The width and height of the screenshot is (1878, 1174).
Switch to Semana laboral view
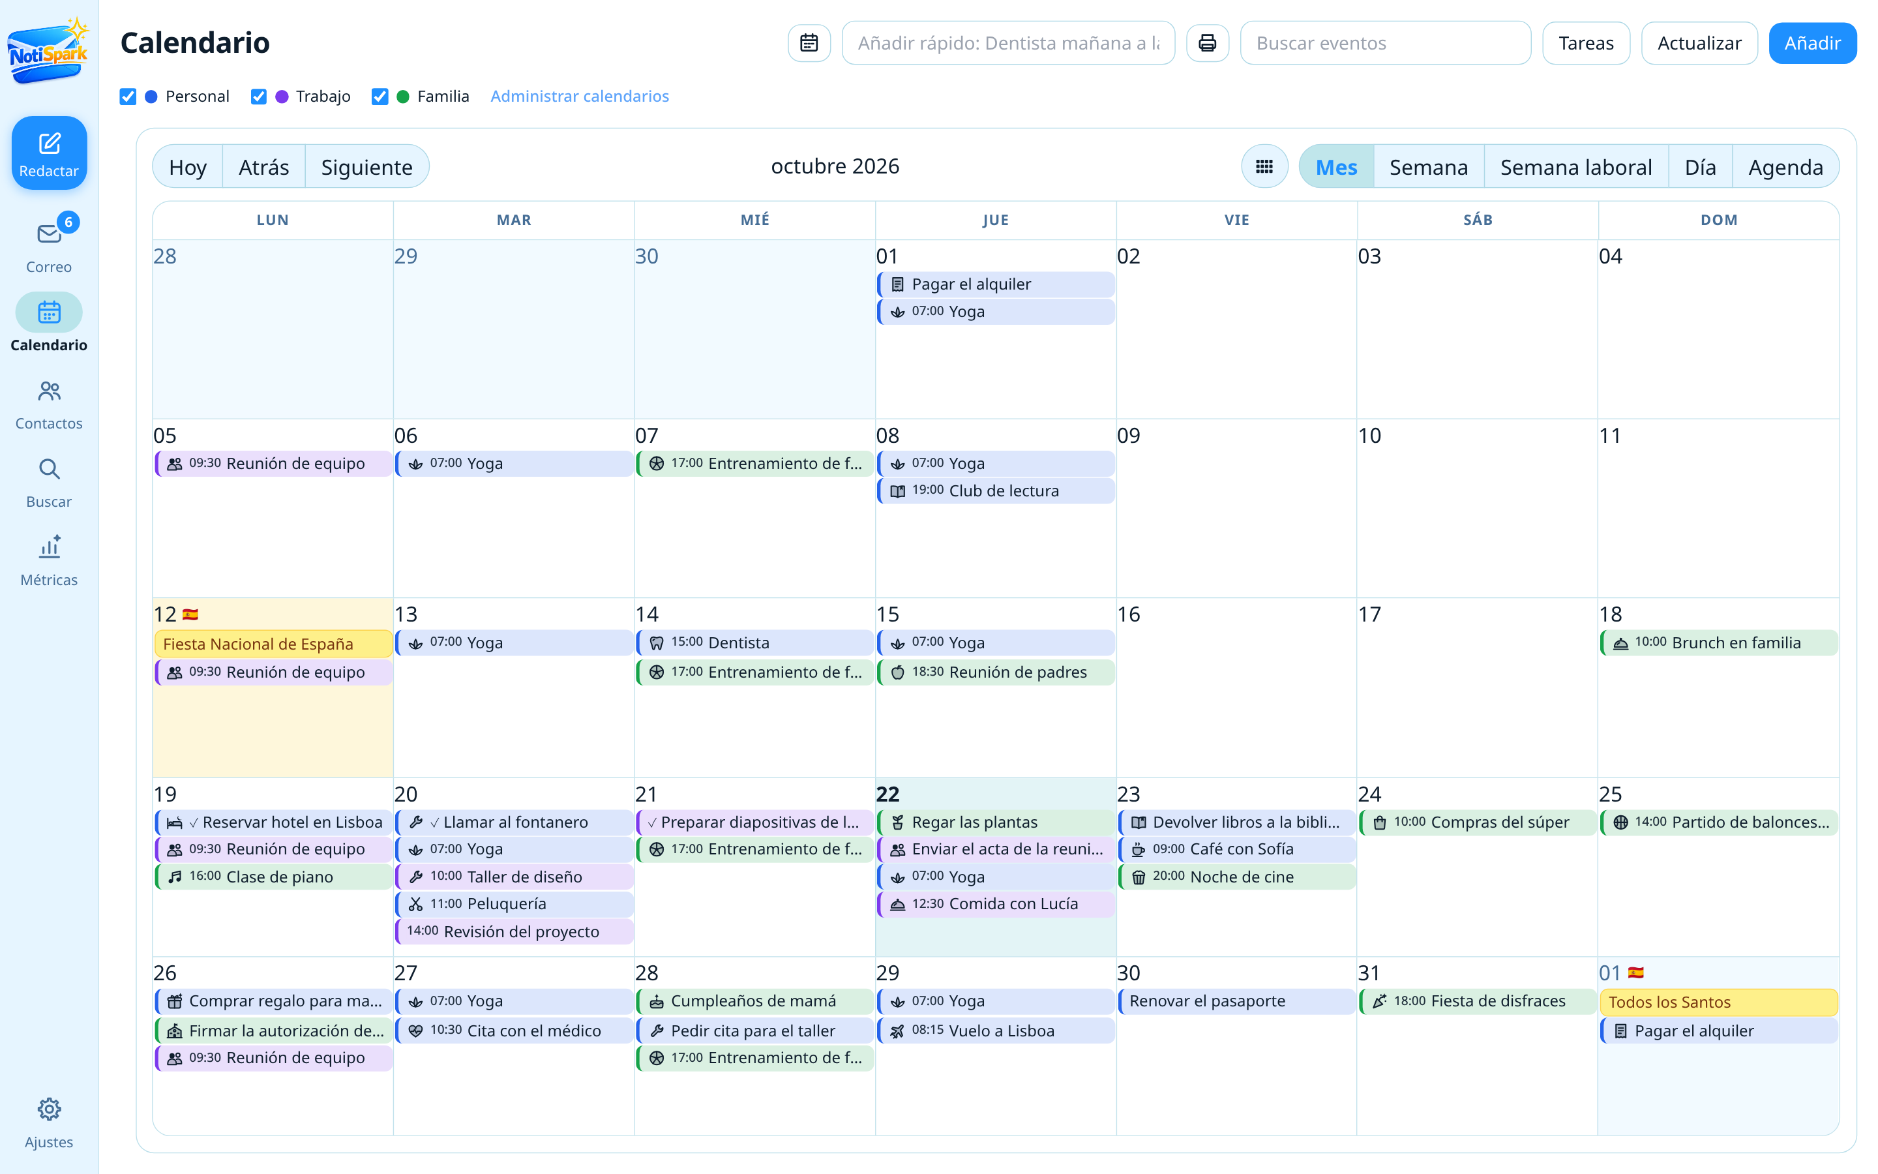click(1576, 166)
